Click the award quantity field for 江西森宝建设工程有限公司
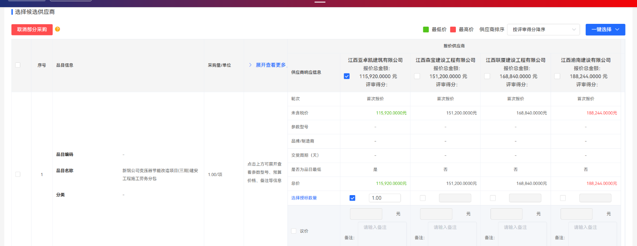 pos(455,198)
